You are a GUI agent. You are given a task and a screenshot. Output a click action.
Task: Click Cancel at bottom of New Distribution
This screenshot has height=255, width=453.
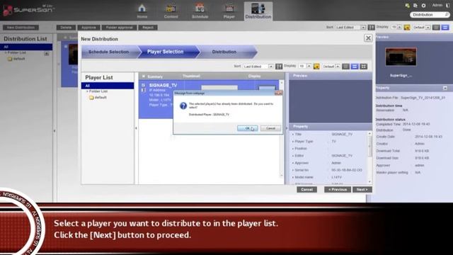click(306, 190)
